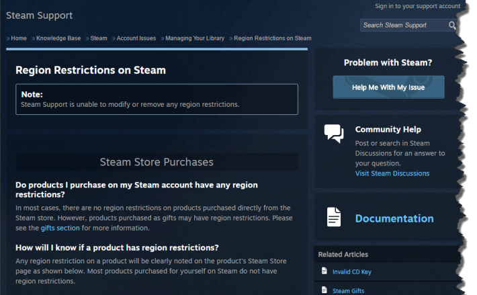Click the document icon beside Steam Gifts
The width and height of the screenshot is (477, 295).
point(324,290)
